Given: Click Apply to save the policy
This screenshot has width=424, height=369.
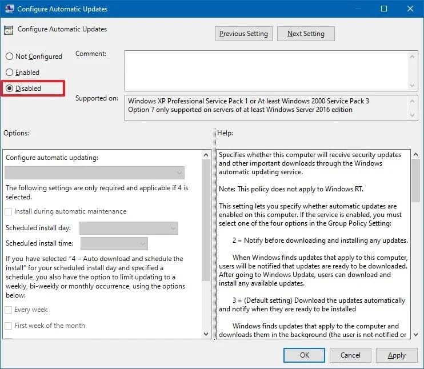Looking at the screenshot, I should (x=397, y=355).
